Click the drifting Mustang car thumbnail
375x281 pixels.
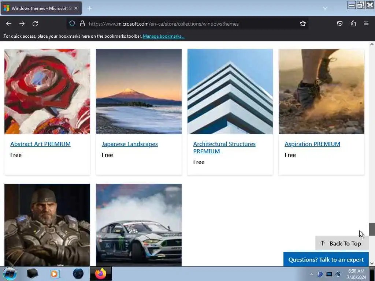pos(139,225)
